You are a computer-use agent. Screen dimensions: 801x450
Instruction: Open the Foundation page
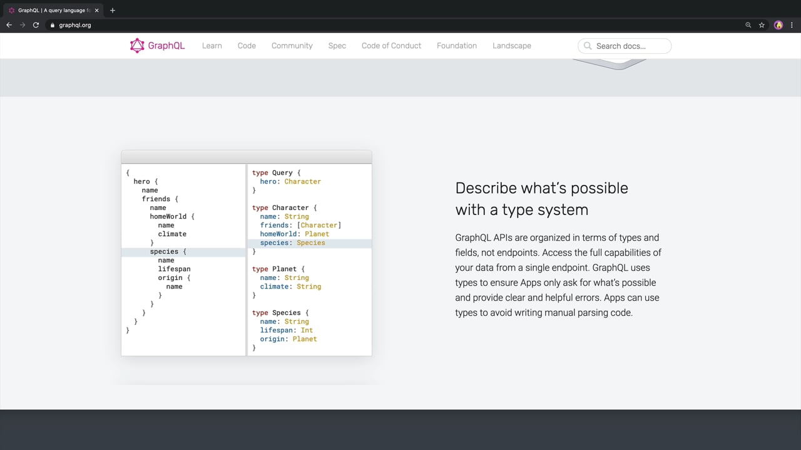457,46
